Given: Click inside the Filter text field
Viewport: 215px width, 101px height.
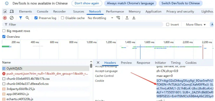Looking at the screenshot, I should (83, 25).
